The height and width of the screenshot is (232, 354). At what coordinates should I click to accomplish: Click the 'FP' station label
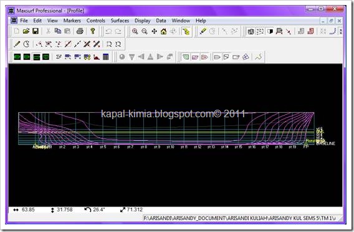pyautogui.click(x=306, y=147)
